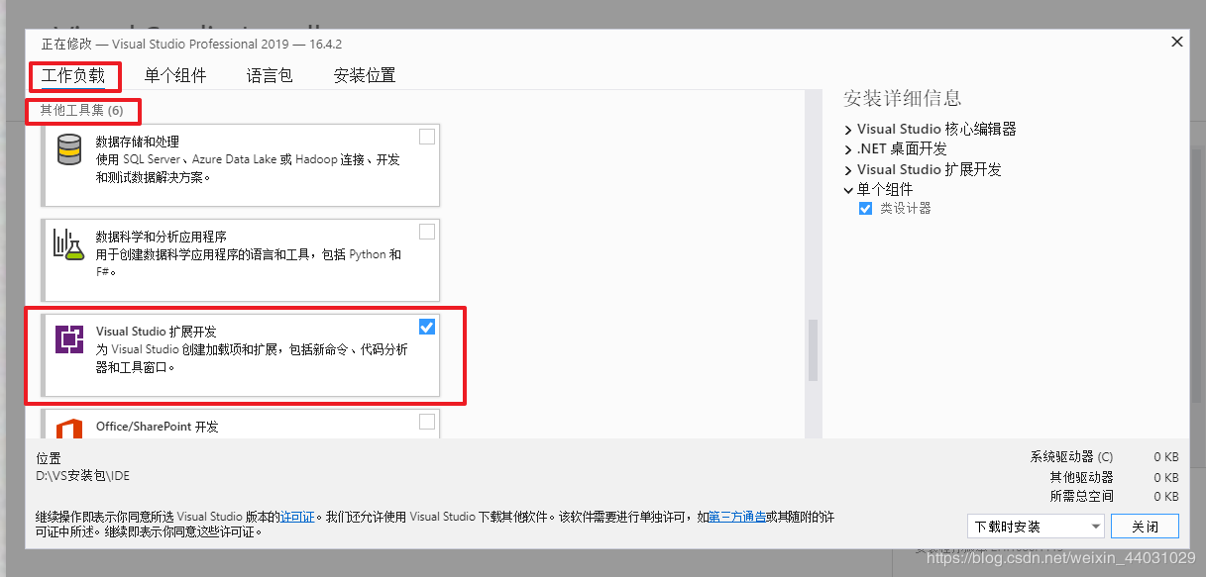Image resolution: width=1206 pixels, height=577 pixels.
Task: Switch to the 单个组件 tab
Action: [175, 75]
